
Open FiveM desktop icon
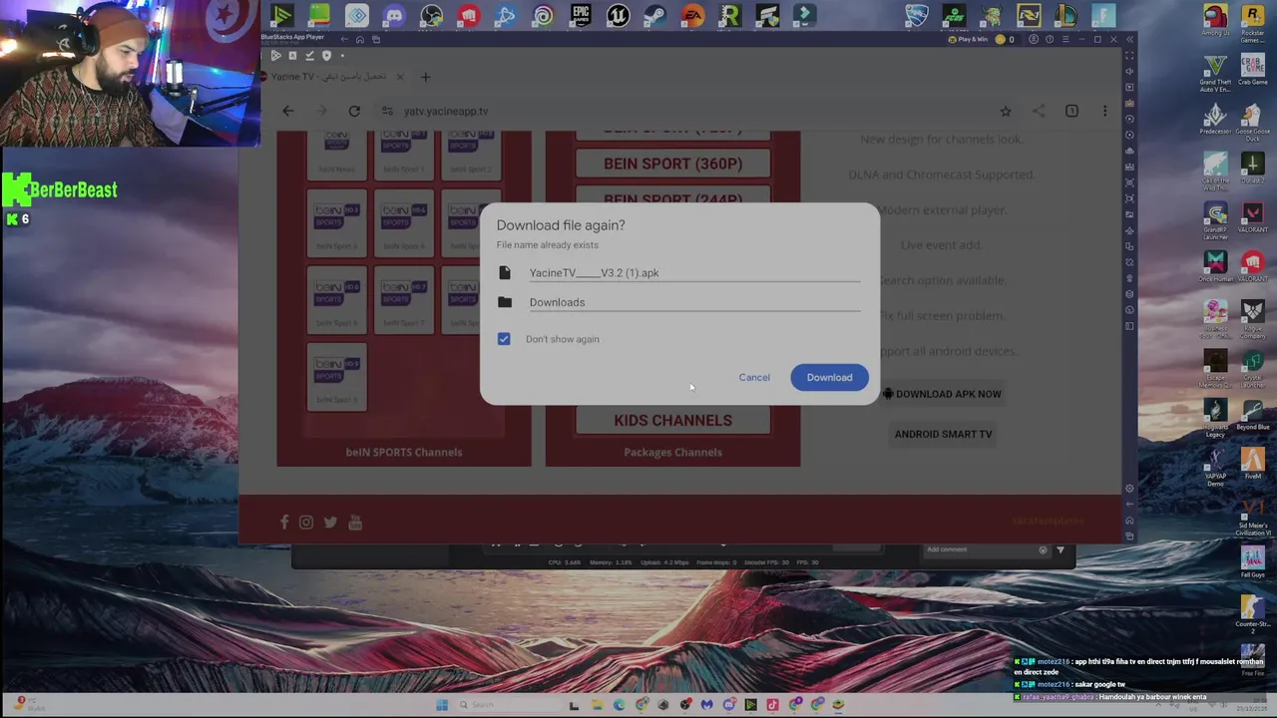pos(1252,464)
